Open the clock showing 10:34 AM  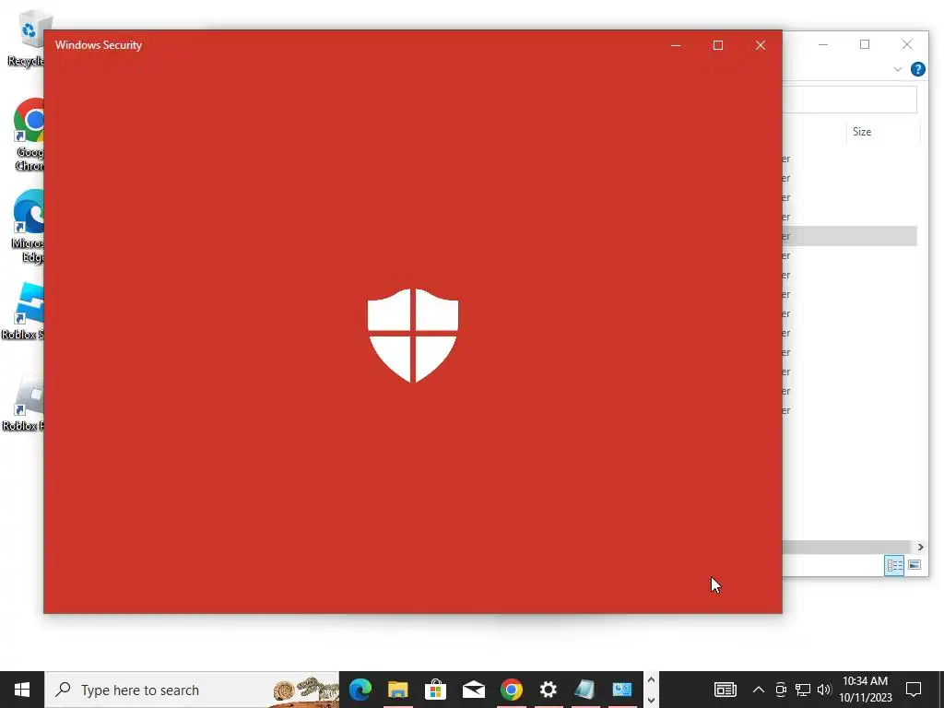click(865, 690)
